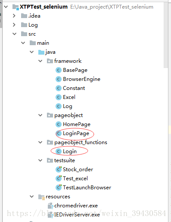Click the HomePage class icon

[x=59, y=124]
